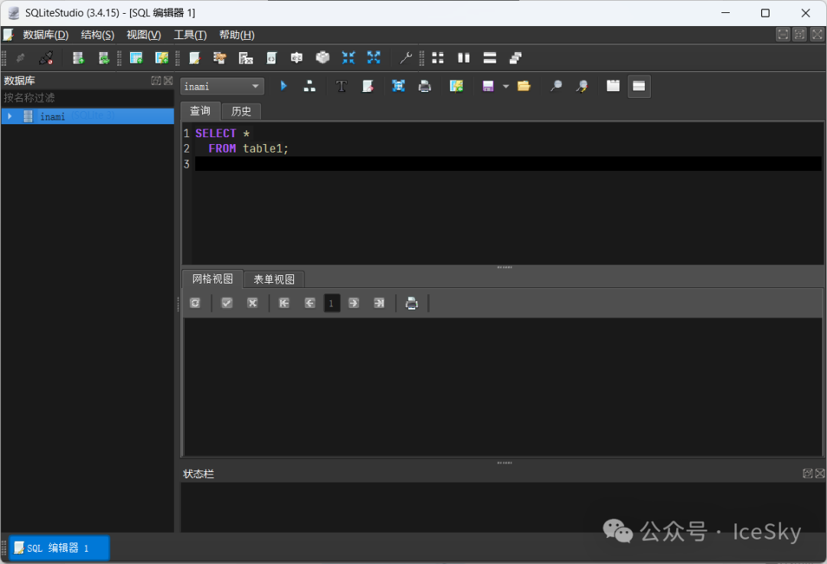Refresh the results grid data
Screen dimensions: 827x564
click(x=195, y=303)
